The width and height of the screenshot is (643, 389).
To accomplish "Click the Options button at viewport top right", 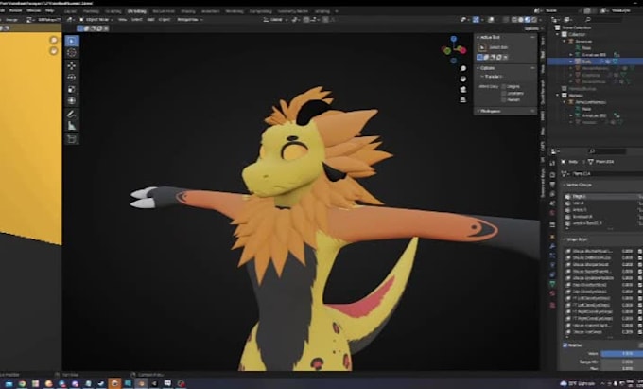I will (531, 28).
